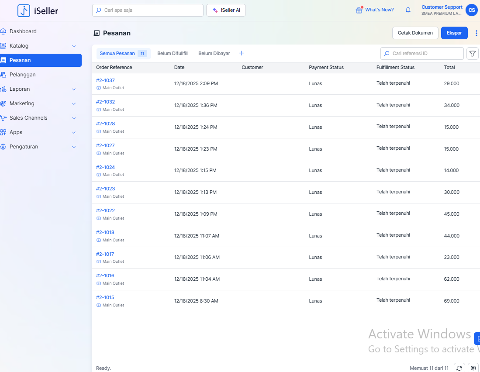
Task: Switch to Belum Difullfill tab
Action: pos(173,53)
